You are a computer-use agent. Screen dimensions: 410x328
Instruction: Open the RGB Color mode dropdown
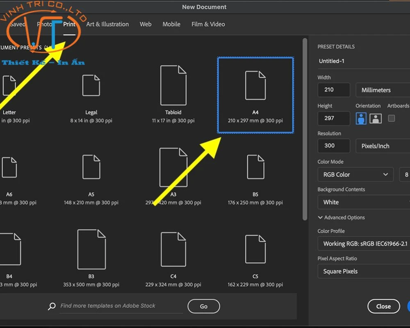pos(355,175)
